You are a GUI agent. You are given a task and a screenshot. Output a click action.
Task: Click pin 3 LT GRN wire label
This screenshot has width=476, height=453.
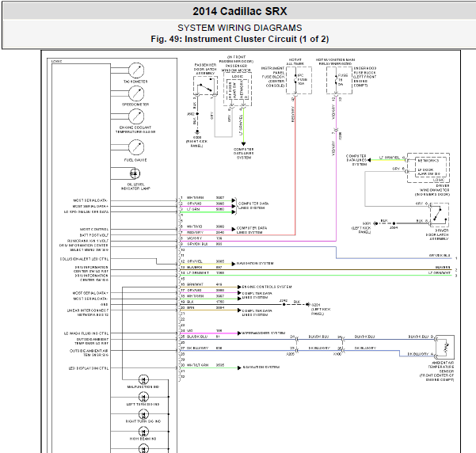193,209
